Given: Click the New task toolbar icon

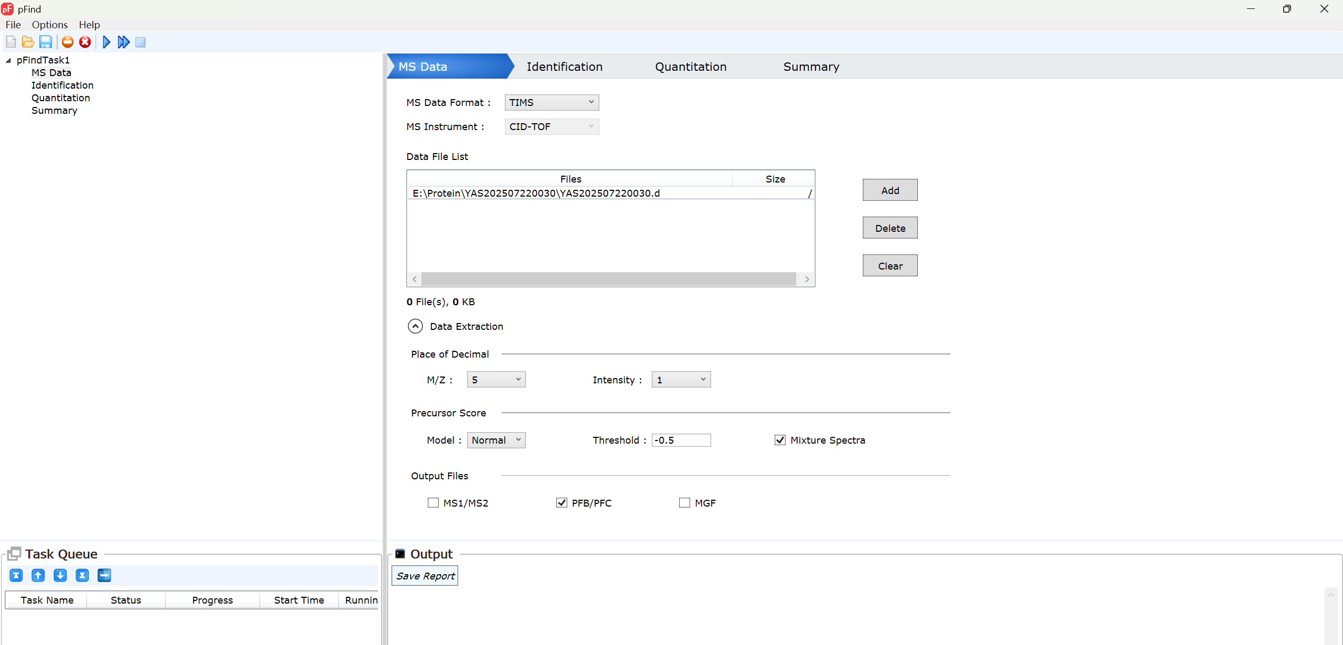Looking at the screenshot, I should (11, 42).
